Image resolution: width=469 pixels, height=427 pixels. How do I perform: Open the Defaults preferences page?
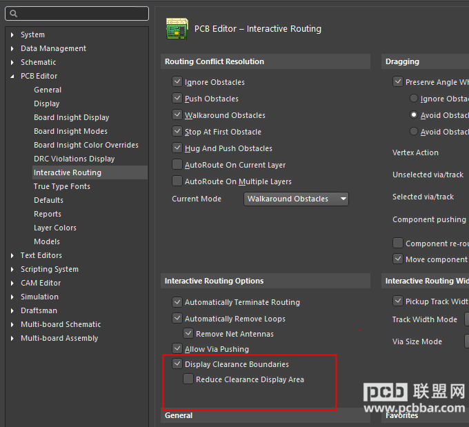point(48,200)
